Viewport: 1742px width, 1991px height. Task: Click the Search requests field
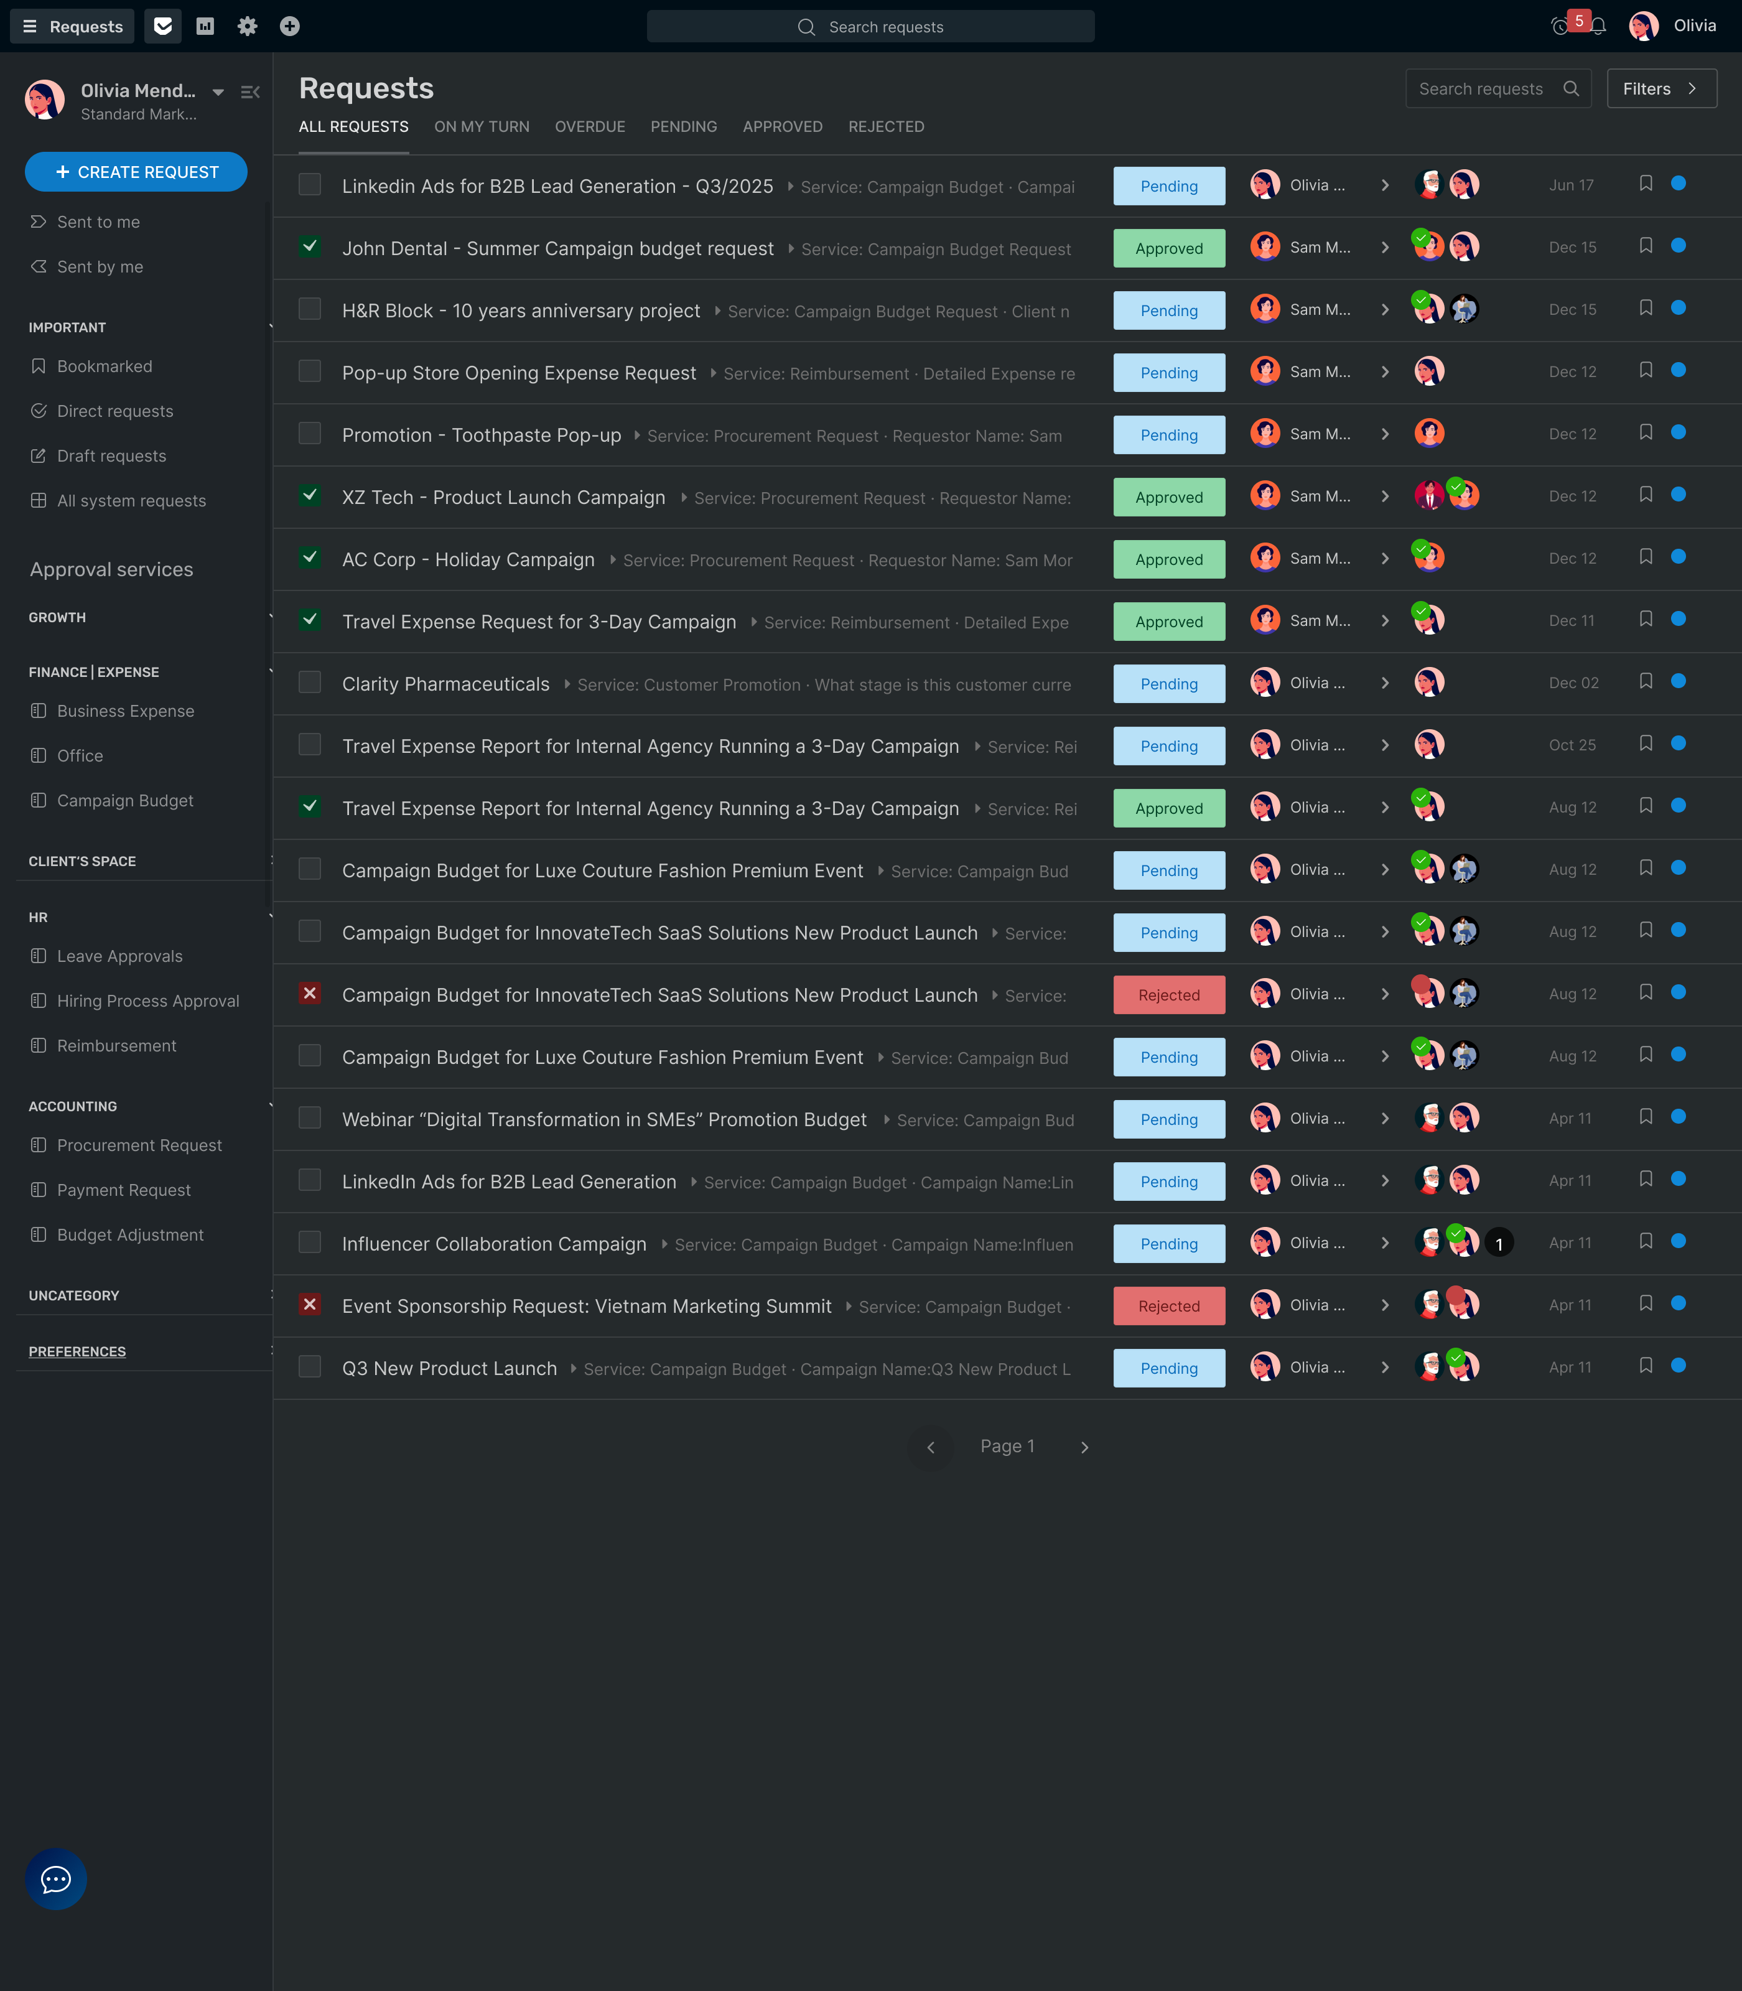point(870,26)
